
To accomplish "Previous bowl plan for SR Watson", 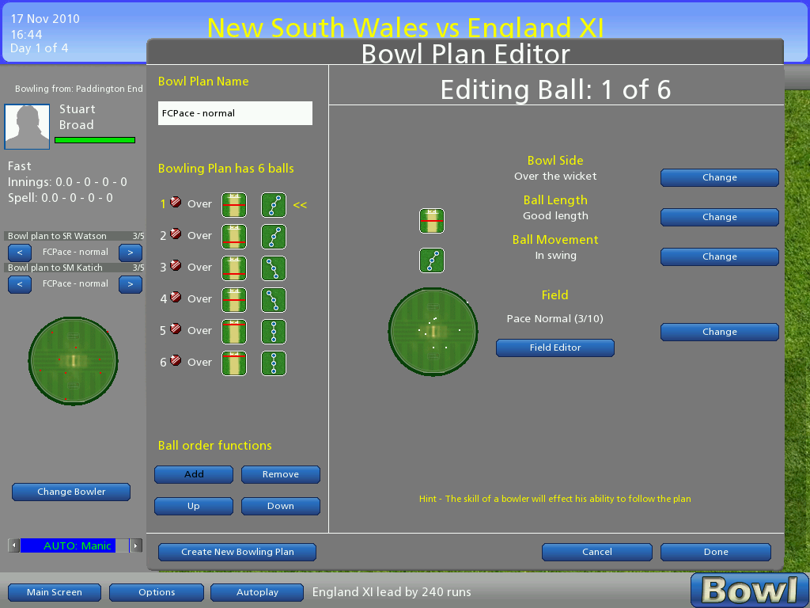I will pos(20,253).
